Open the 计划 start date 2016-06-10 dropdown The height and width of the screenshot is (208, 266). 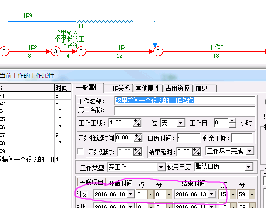[131, 194]
